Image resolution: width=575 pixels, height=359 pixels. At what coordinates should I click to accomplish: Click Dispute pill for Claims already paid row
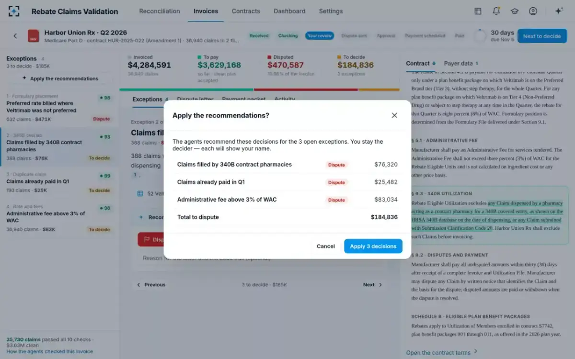[x=336, y=182]
